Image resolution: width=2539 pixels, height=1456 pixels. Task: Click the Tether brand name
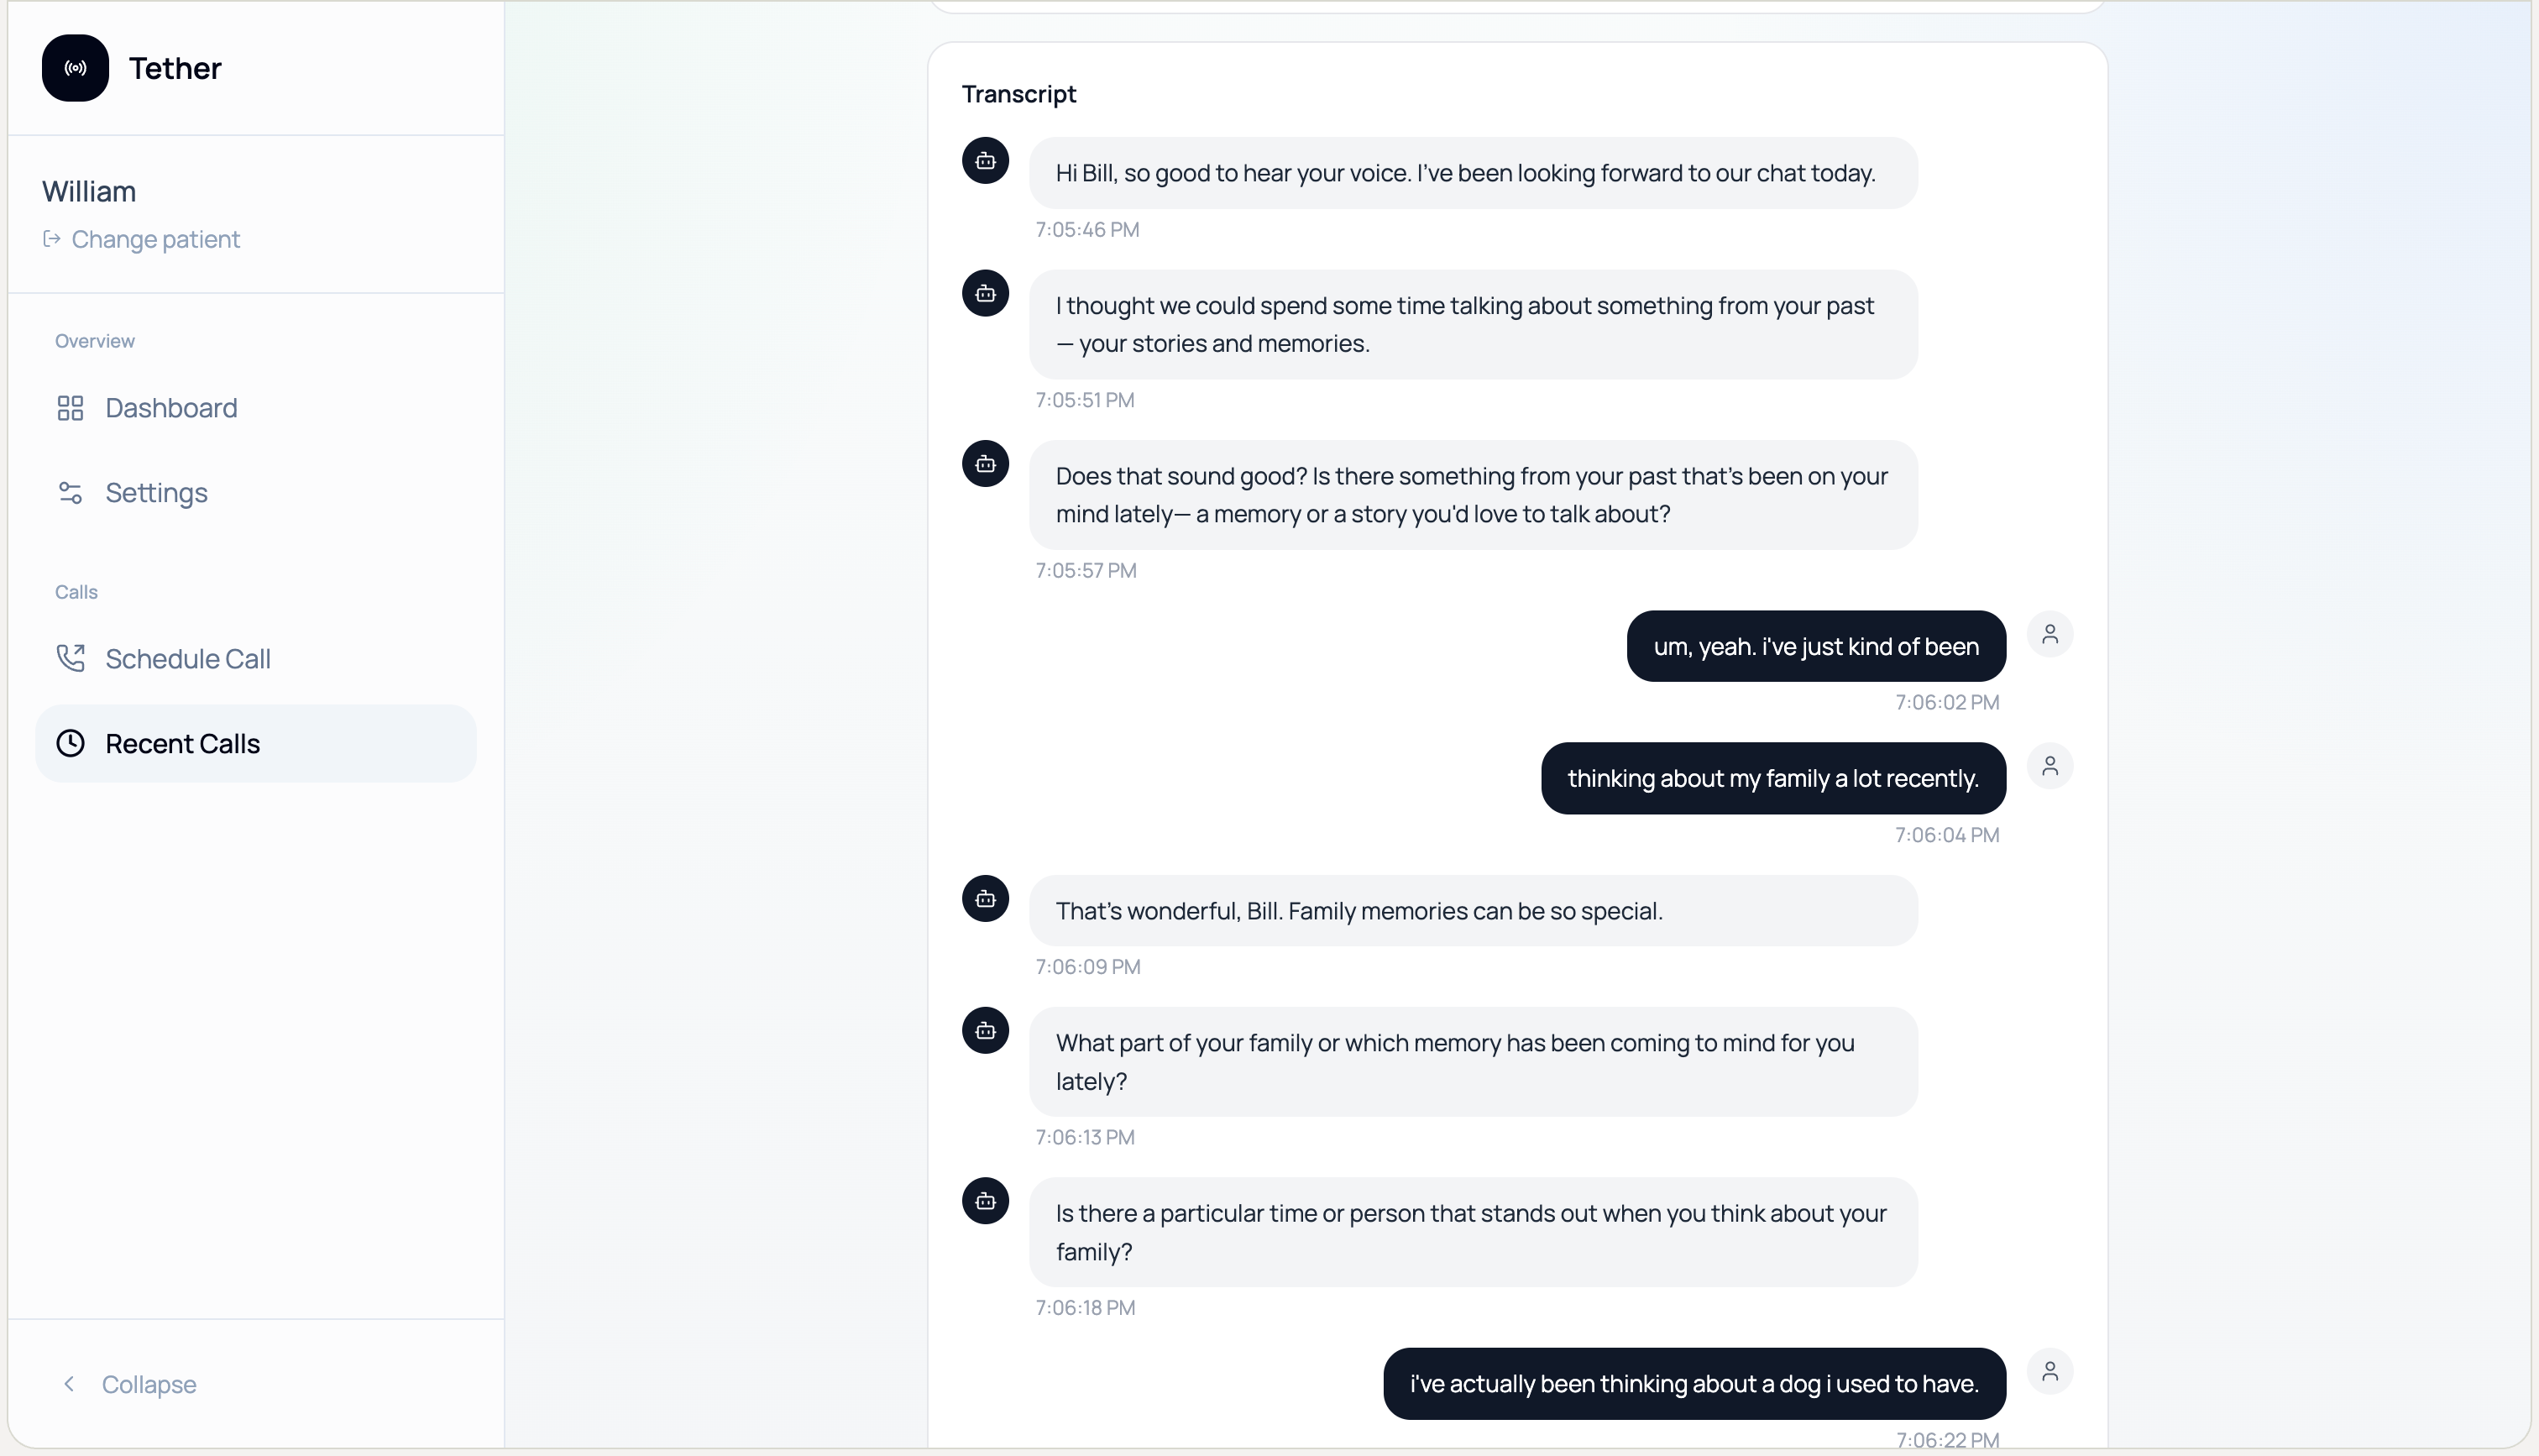[175, 68]
